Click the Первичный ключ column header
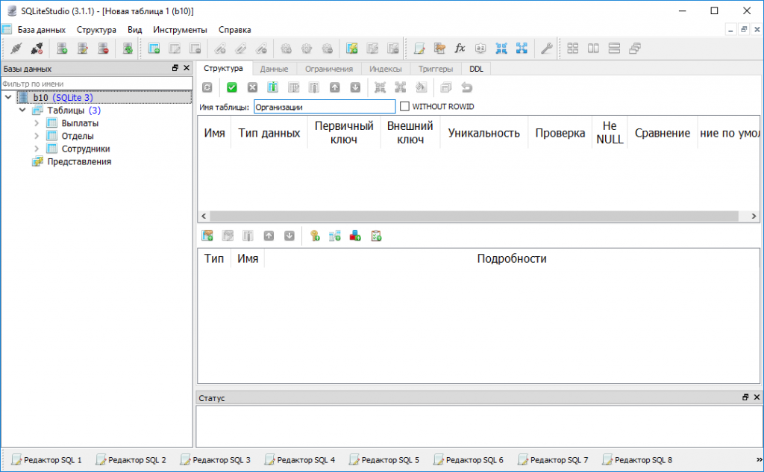This screenshot has height=472, width=764. (344, 133)
